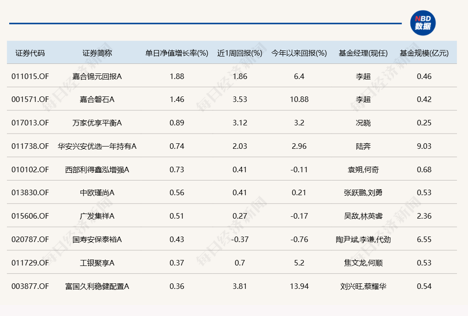Click daily growth value 1.46
The width and height of the screenshot is (468, 316).
pos(177,100)
